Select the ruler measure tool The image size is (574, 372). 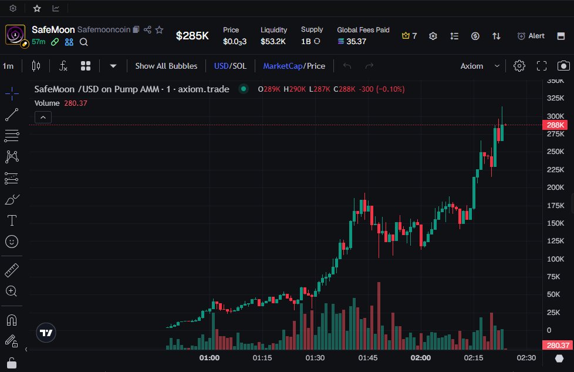coord(12,270)
